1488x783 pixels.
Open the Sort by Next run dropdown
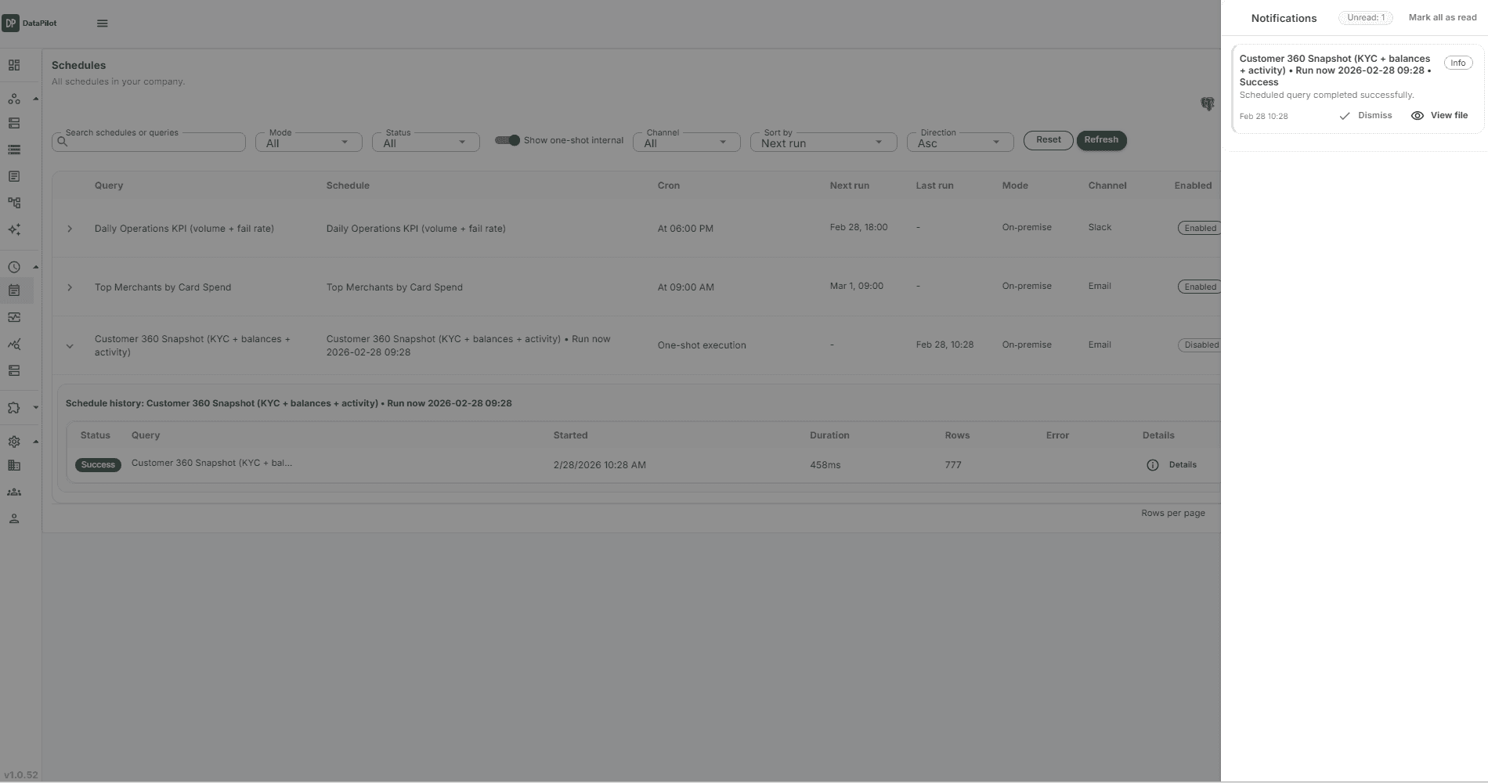click(x=822, y=142)
